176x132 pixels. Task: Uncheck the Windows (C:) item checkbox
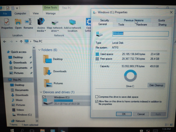pyautogui.click(x=44, y=97)
